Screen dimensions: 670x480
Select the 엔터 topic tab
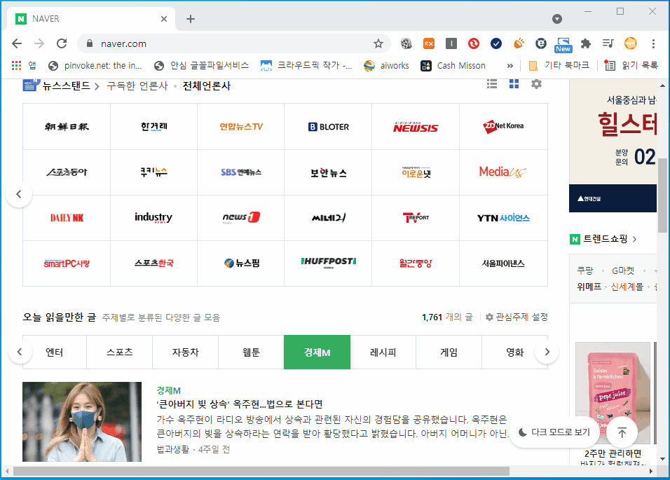54,352
